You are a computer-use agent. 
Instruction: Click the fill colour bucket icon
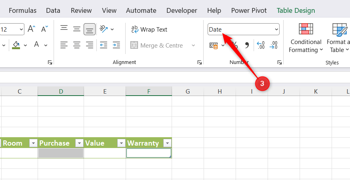pyautogui.click(x=16, y=45)
